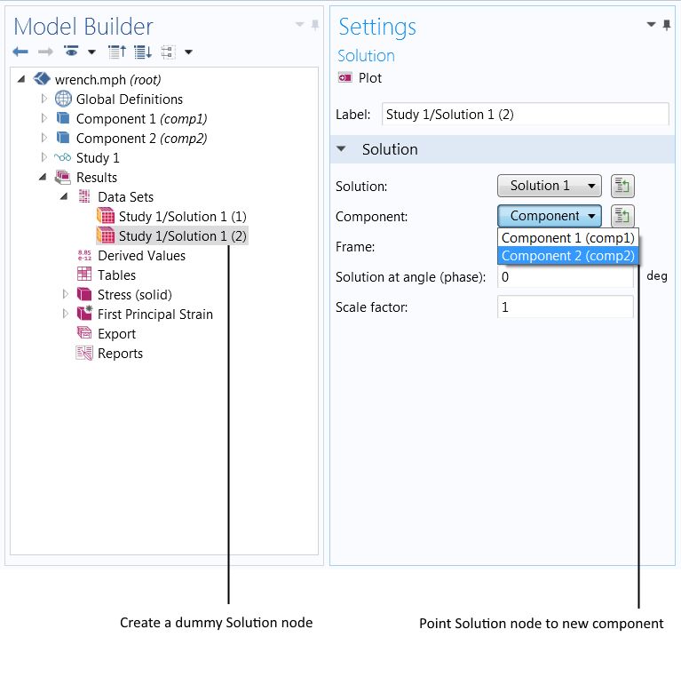Click the Expand All tree icon

point(143,52)
